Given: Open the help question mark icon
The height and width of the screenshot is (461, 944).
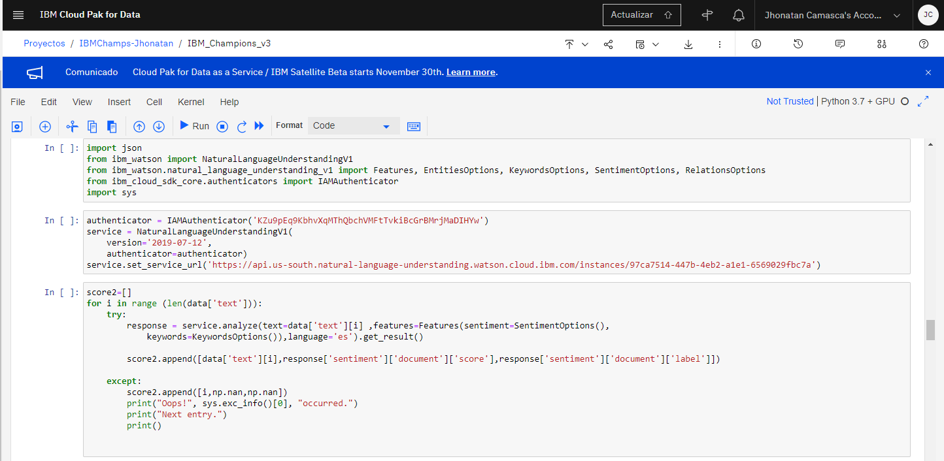Looking at the screenshot, I should [924, 44].
